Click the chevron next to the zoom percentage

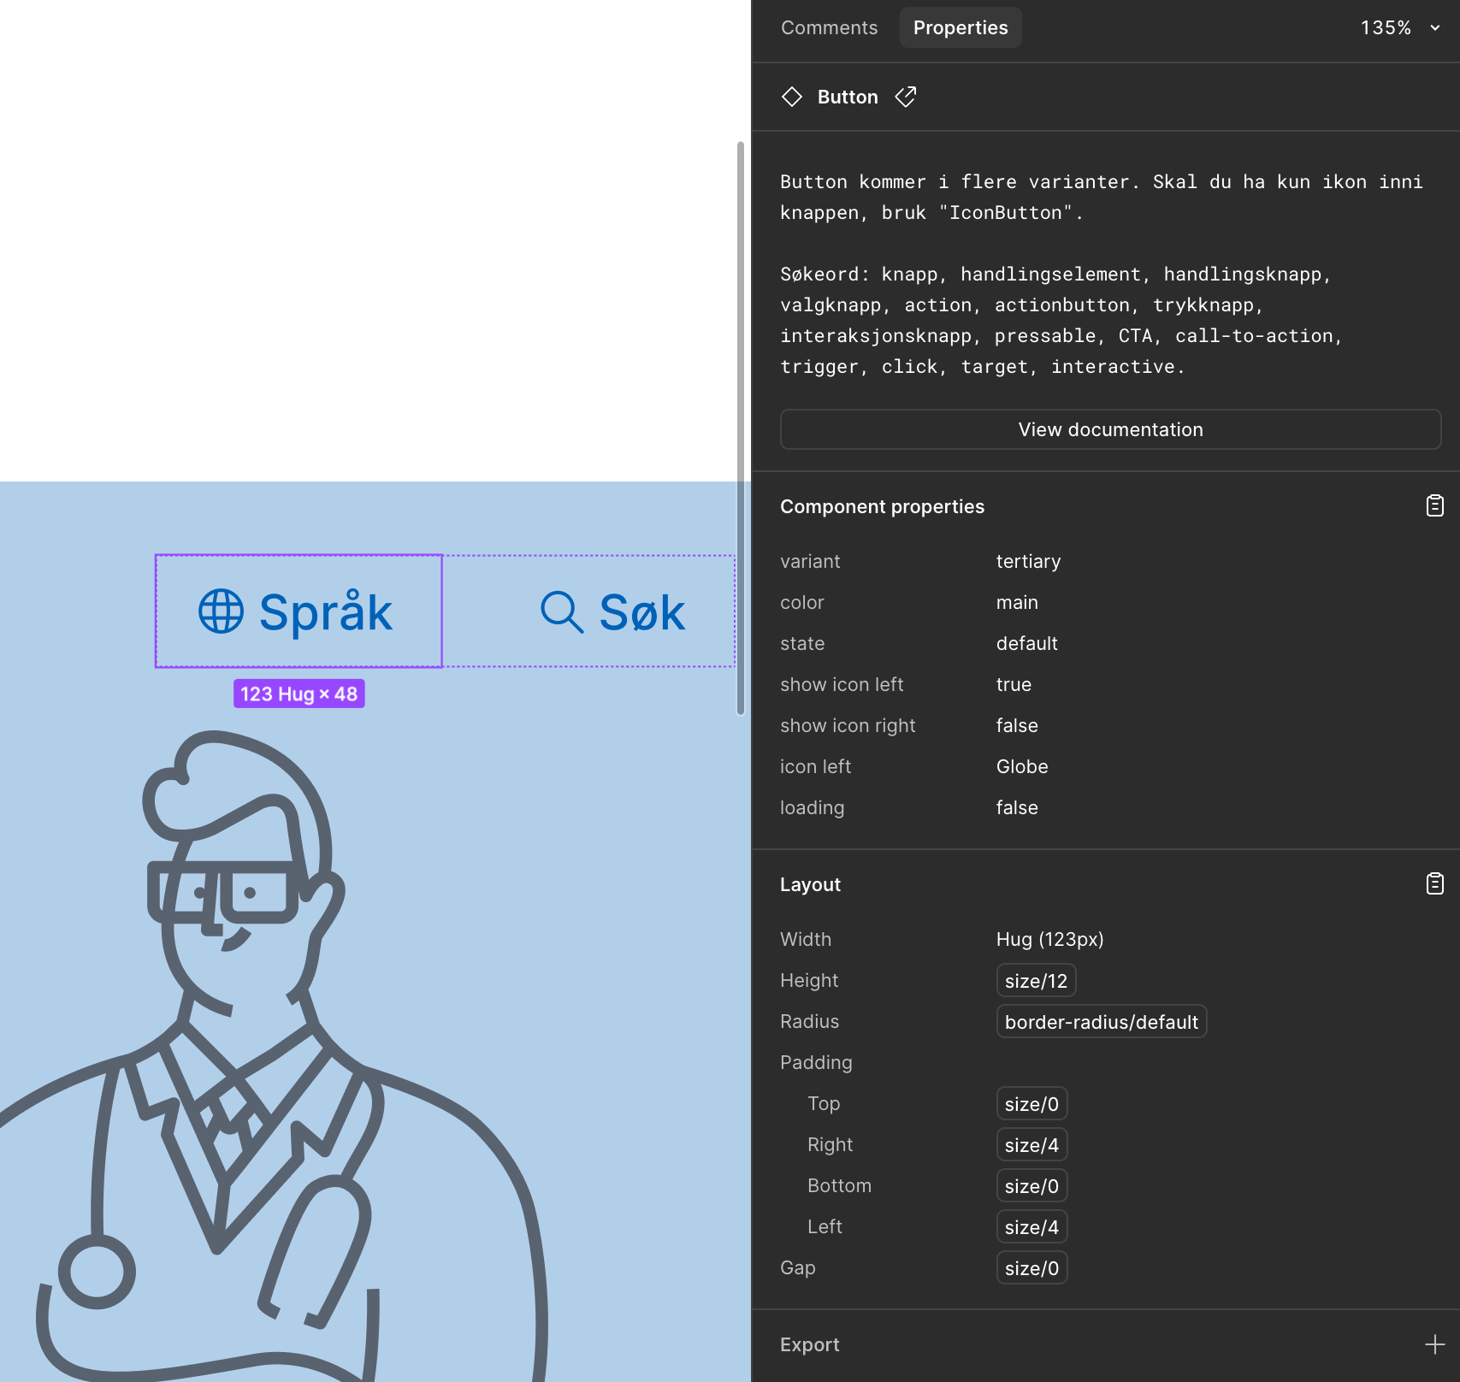pyautogui.click(x=1435, y=28)
